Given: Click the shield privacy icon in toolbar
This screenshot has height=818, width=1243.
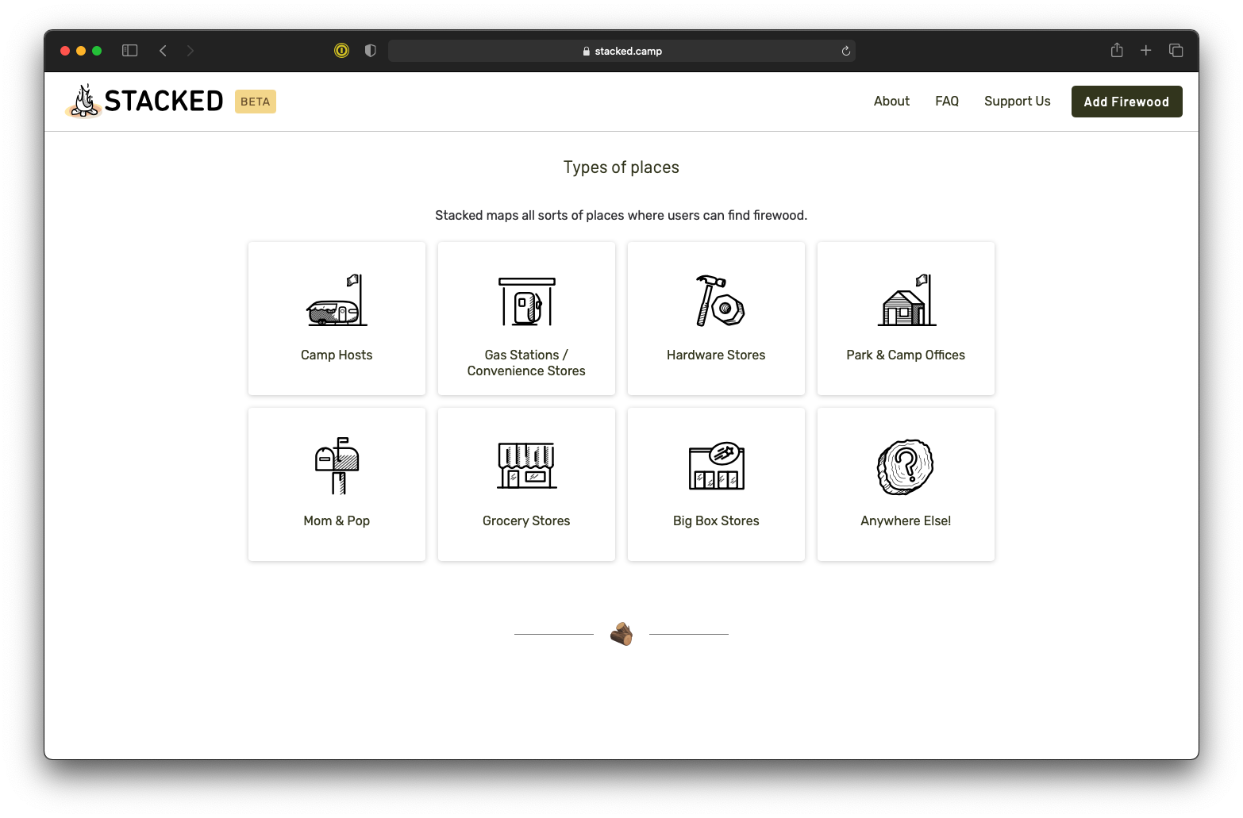Looking at the screenshot, I should point(369,50).
